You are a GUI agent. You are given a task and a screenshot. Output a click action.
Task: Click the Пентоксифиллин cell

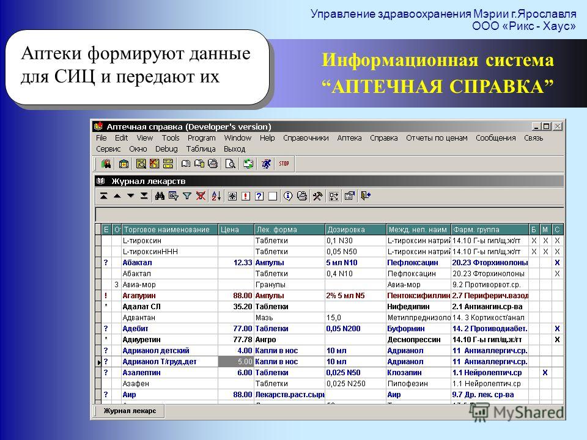(x=418, y=296)
